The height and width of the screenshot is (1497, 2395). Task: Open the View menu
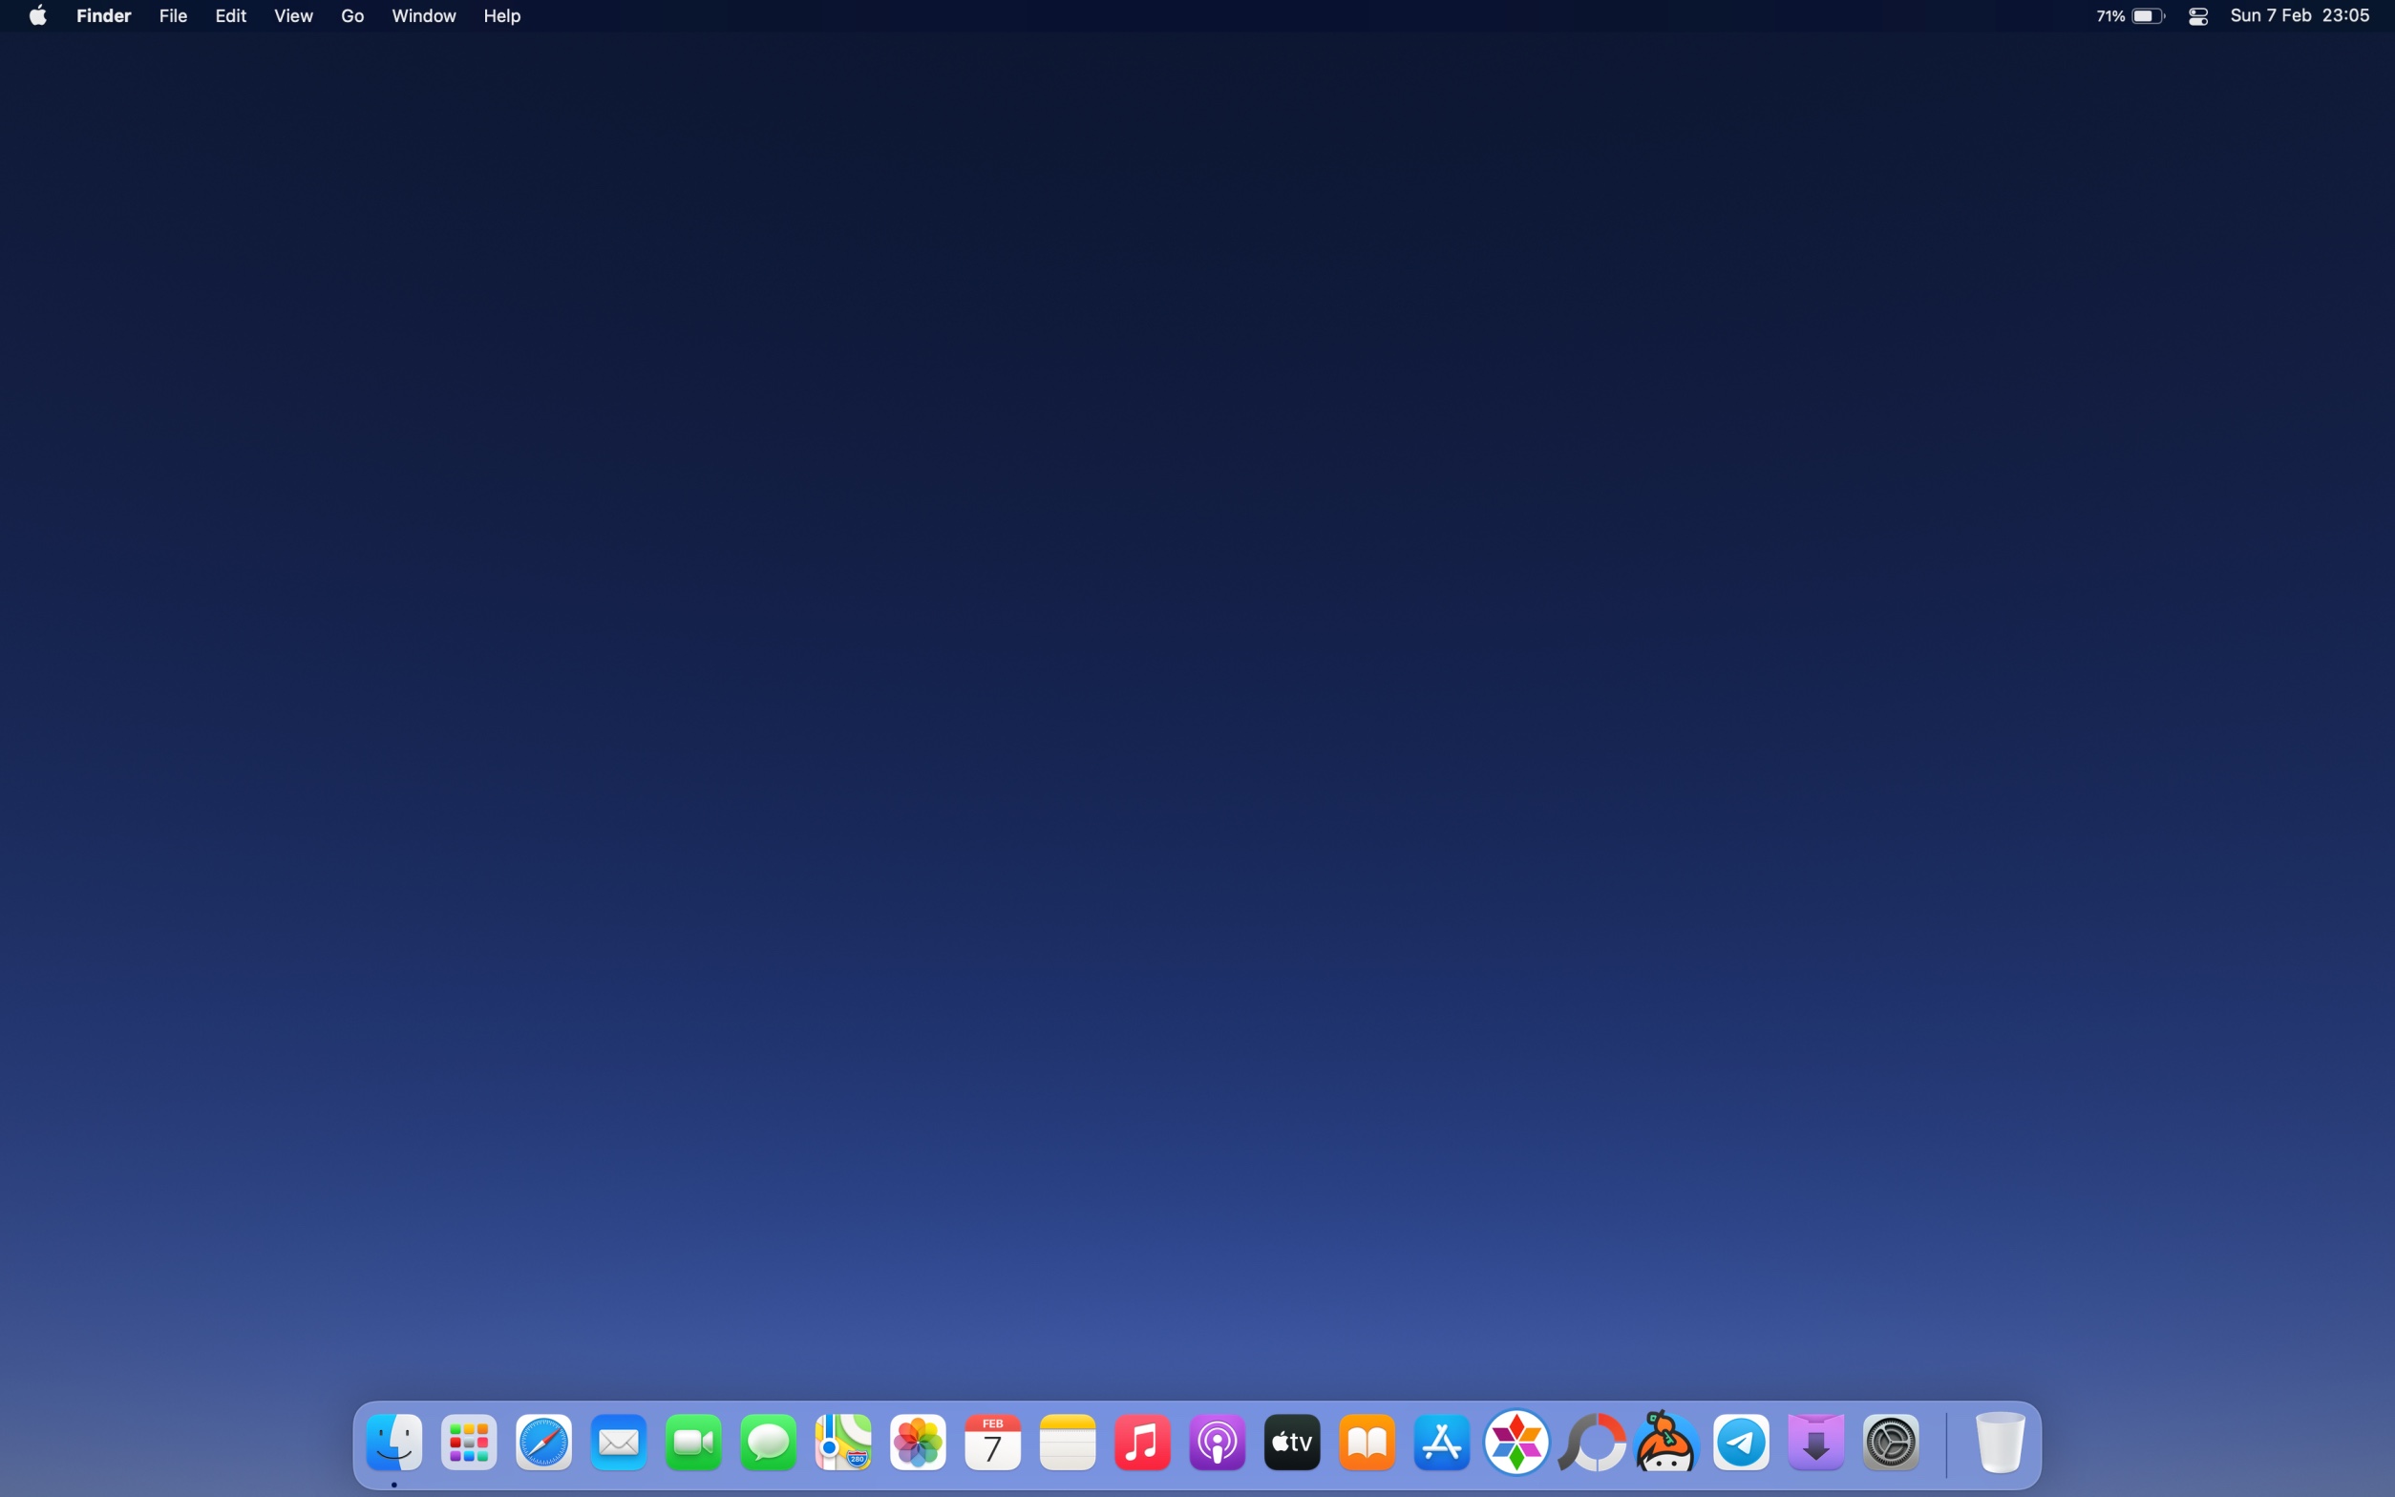click(x=293, y=16)
